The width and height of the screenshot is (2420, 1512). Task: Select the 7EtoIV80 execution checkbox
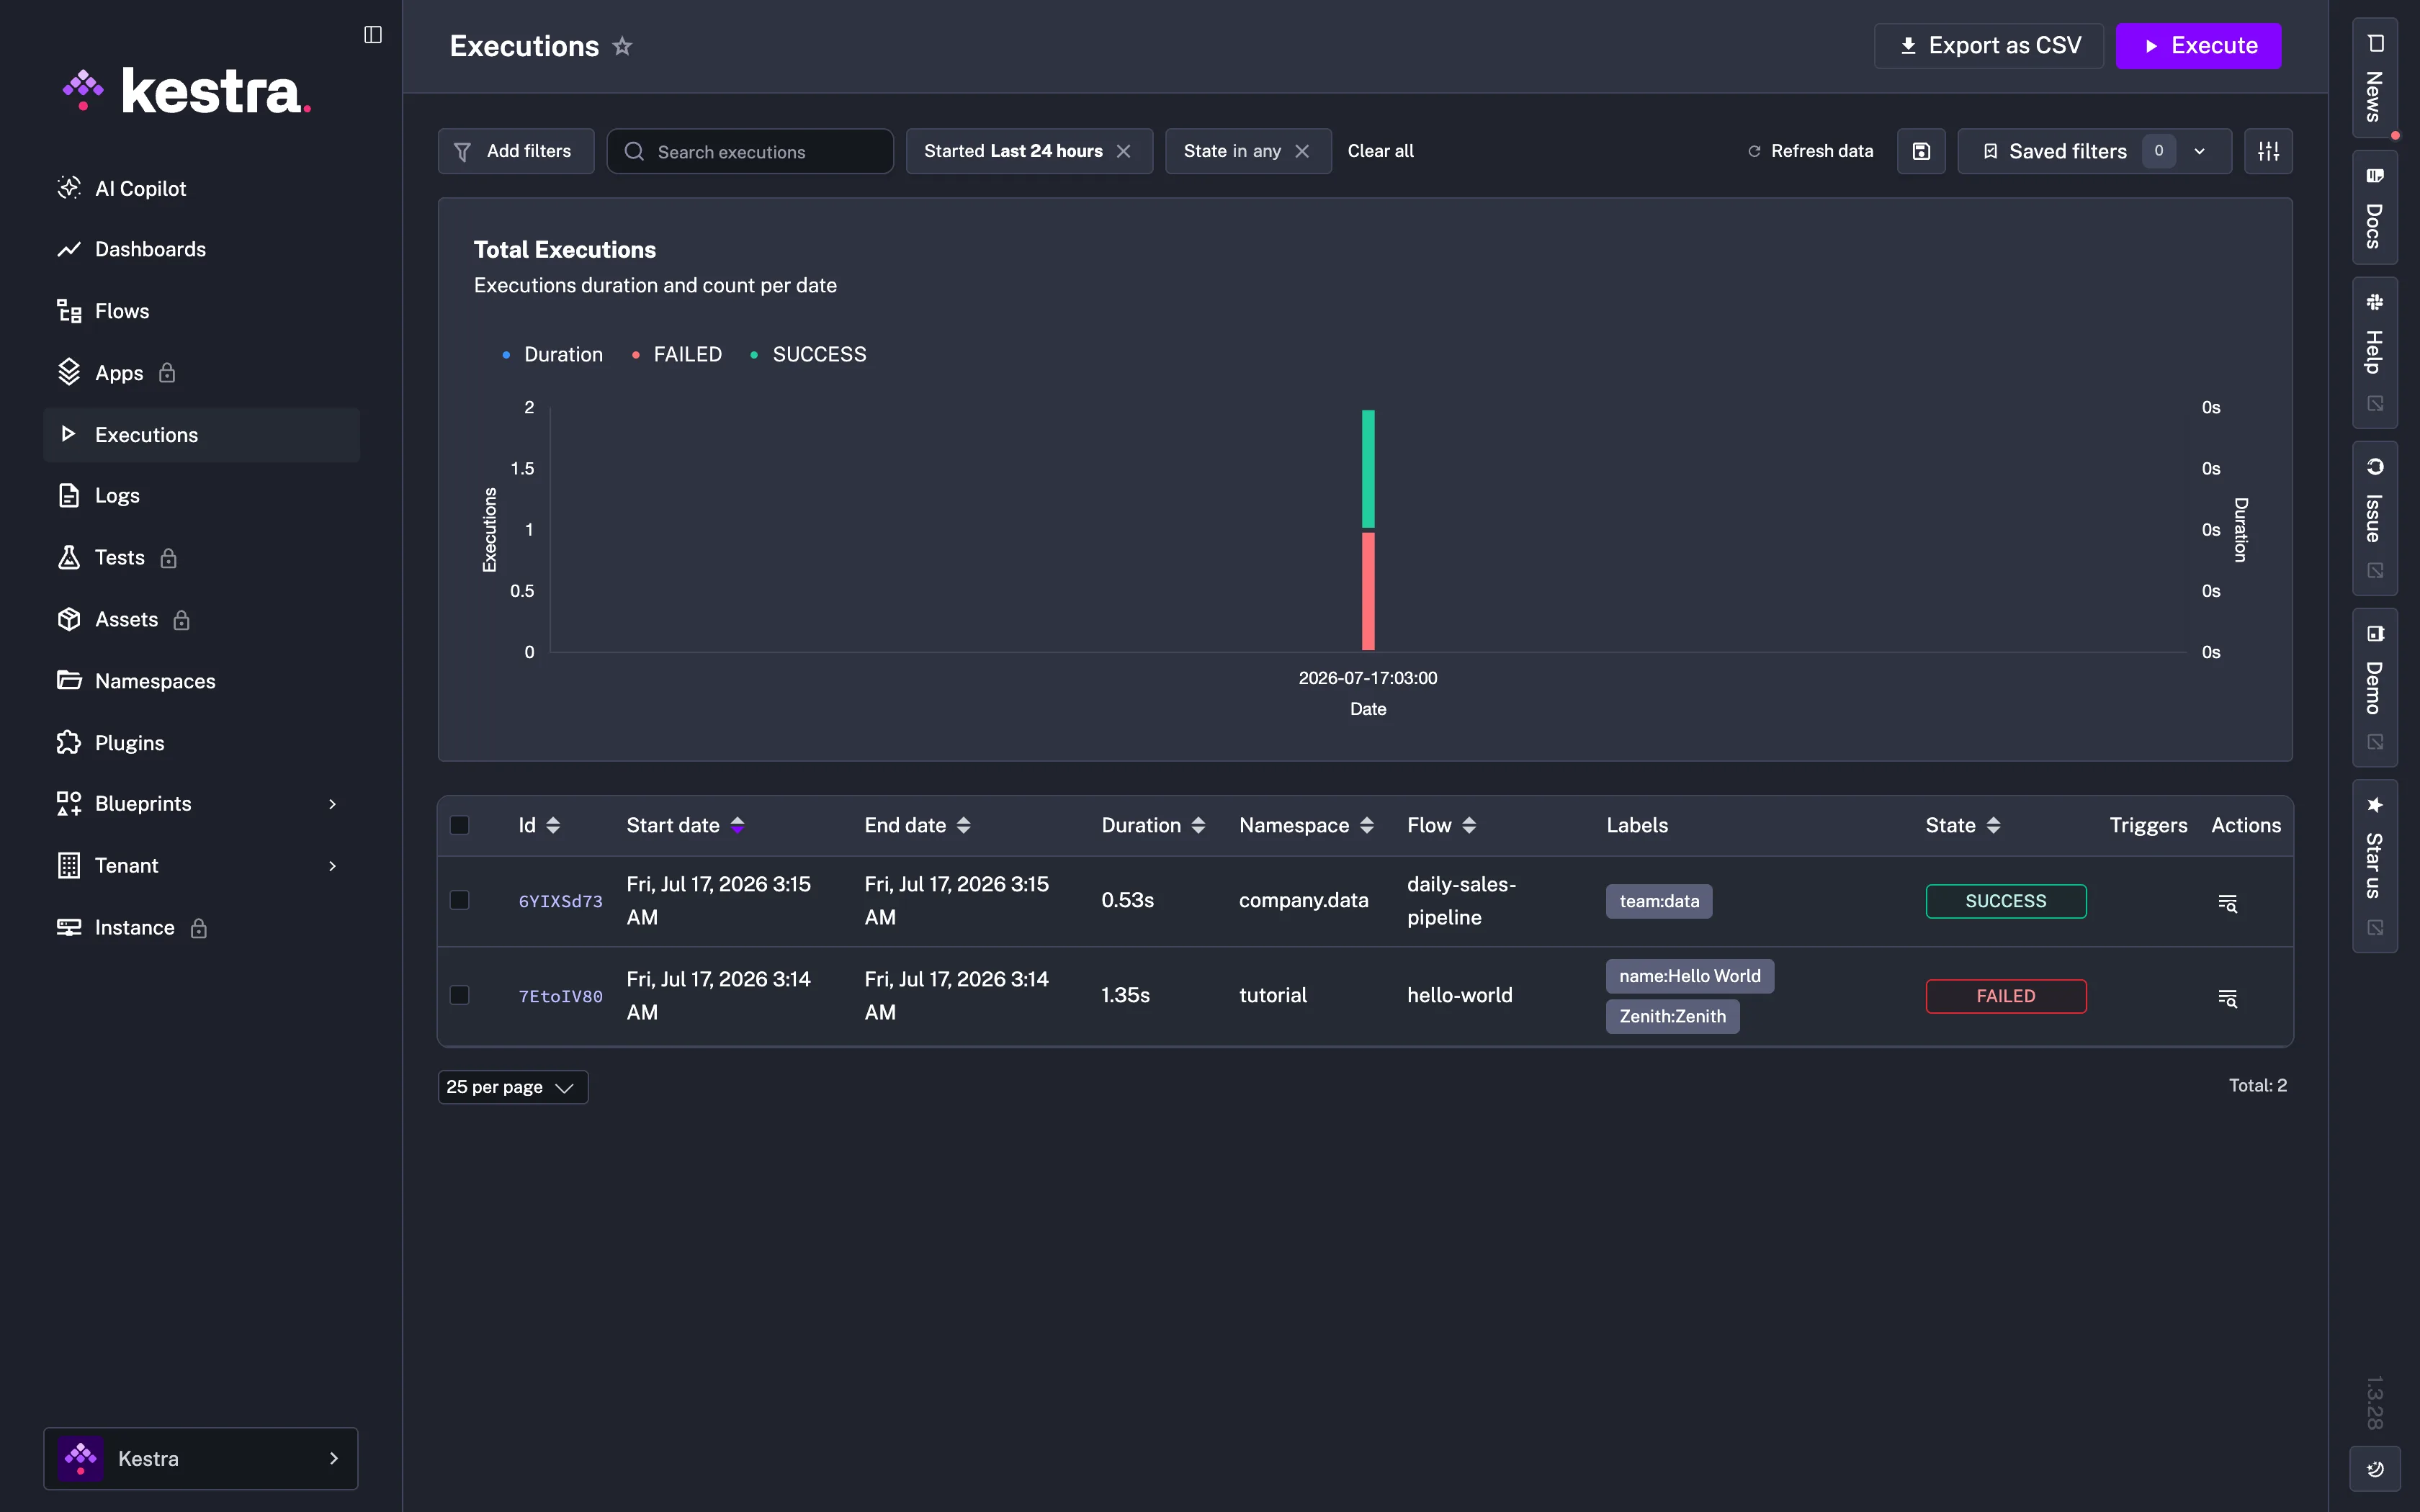pos(460,995)
